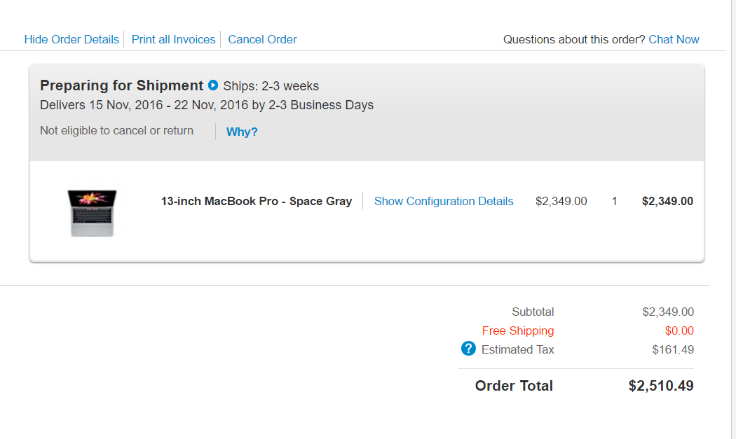736x439 pixels.
Task: Click the Subtotal amount $2,349.00
Action: point(668,312)
